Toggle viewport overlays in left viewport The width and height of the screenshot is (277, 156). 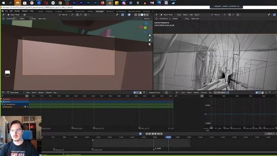(129, 15)
